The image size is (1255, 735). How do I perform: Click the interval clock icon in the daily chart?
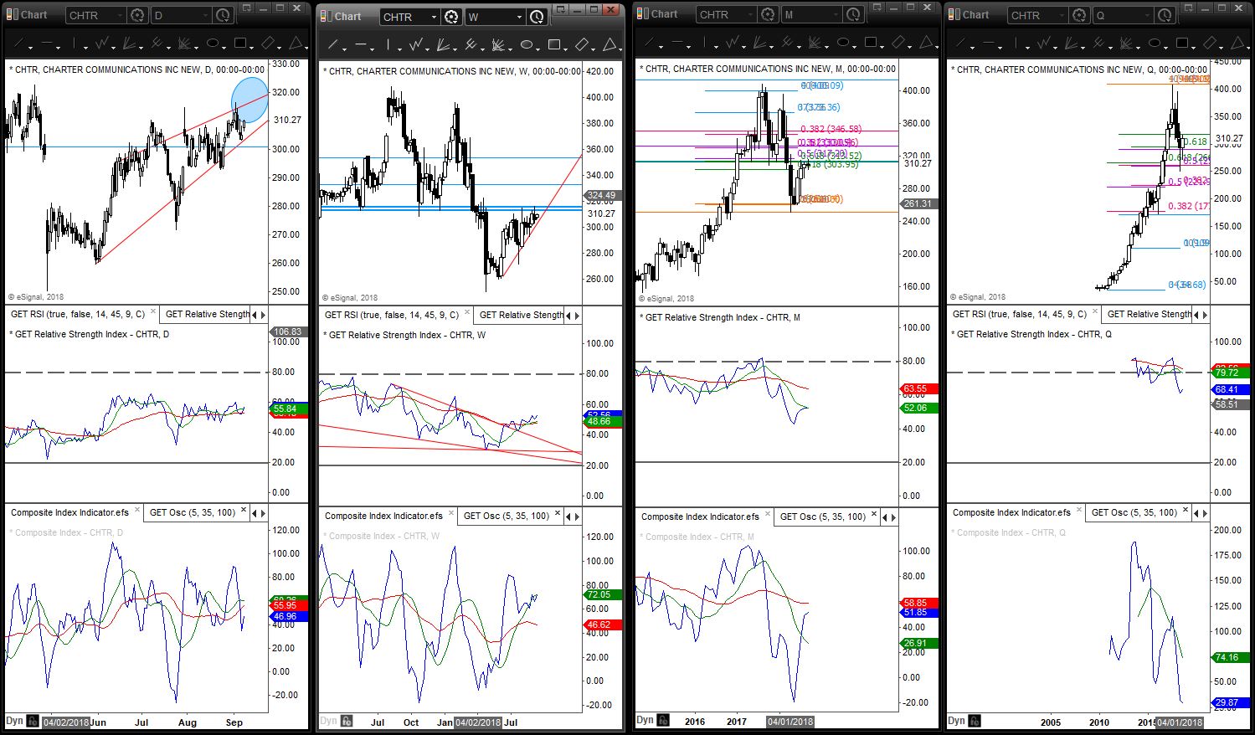pyautogui.click(x=223, y=15)
